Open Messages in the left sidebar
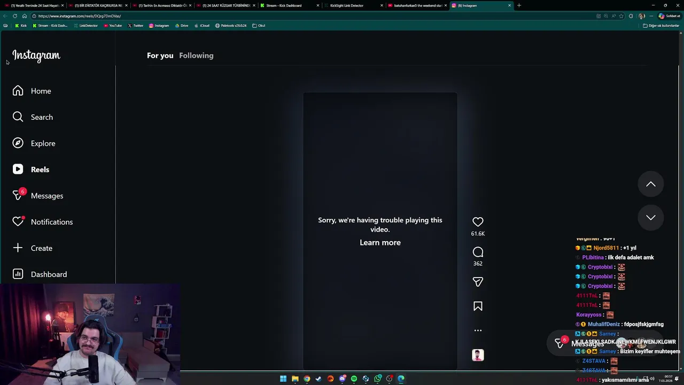 click(38, 196)
